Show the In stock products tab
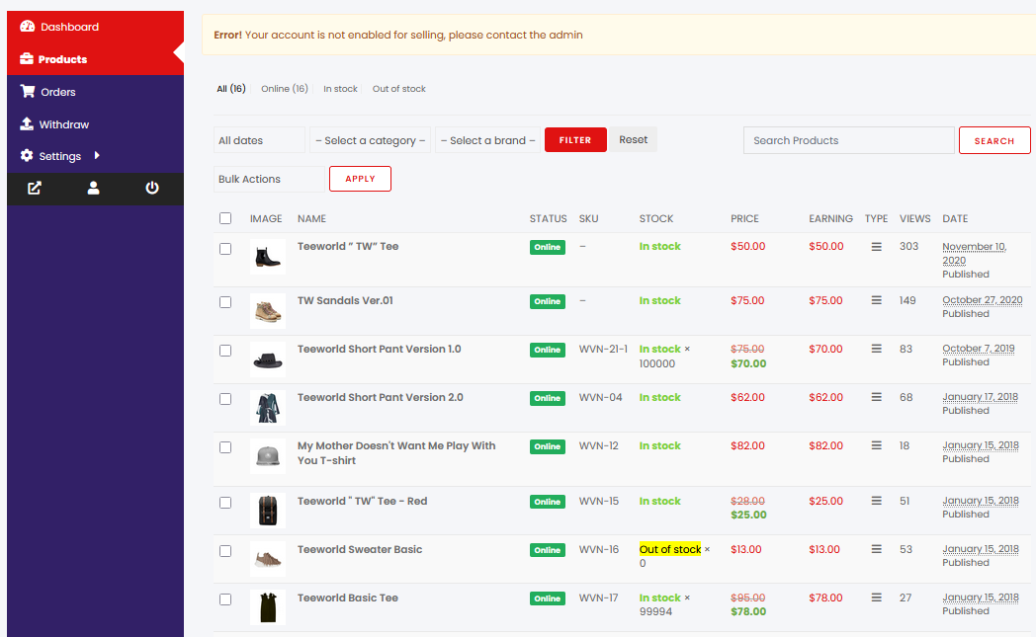 pos(340,89)
